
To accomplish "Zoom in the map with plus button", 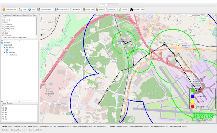I will pyautogui.click(x=42, y=35).
